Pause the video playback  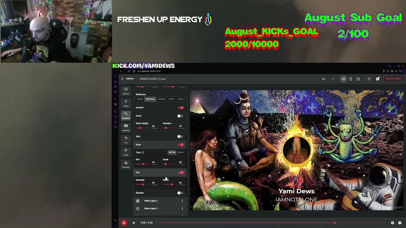click(124, 223)
